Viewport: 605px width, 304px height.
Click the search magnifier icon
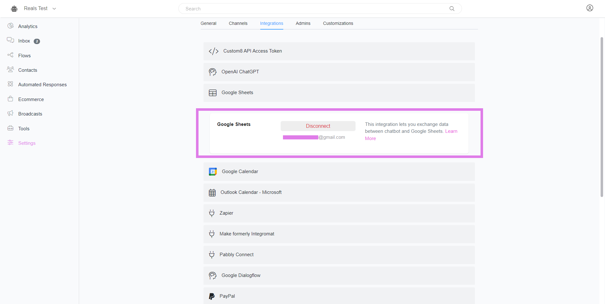point(452,9)
